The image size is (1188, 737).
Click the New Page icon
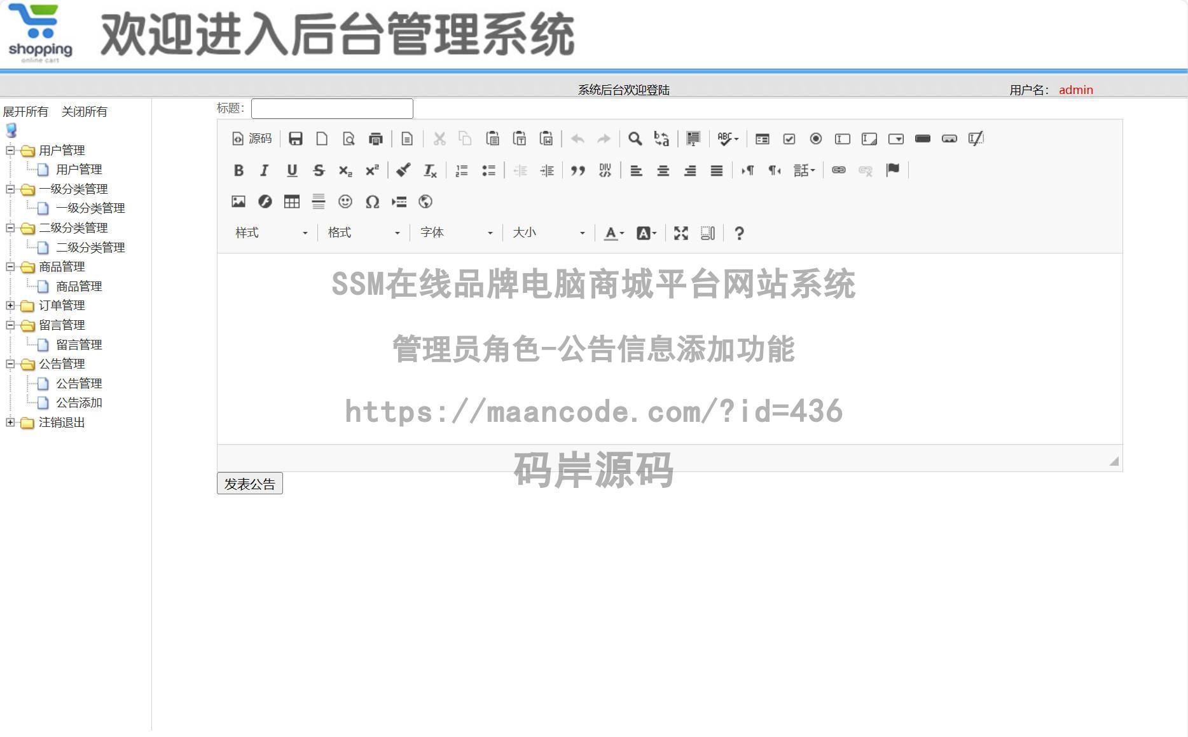click(x=322, y=139)
